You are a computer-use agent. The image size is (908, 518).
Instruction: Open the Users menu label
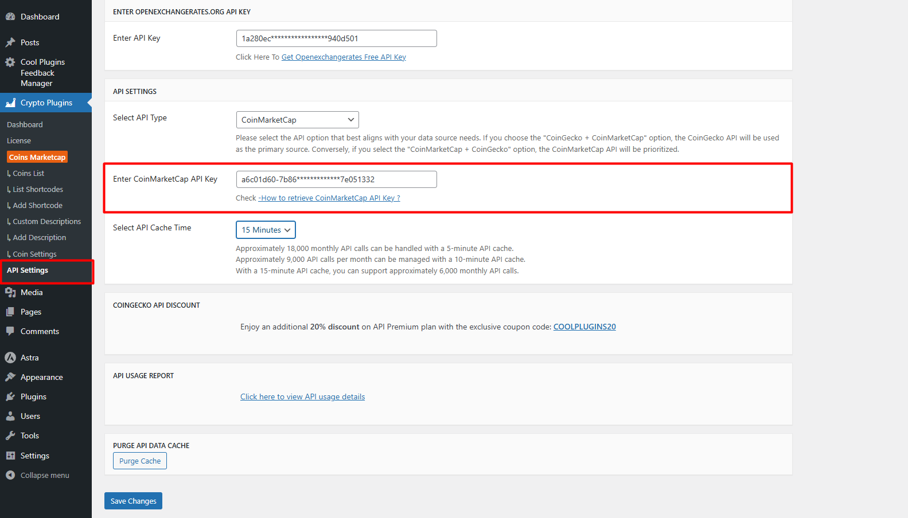pos(30,416)
